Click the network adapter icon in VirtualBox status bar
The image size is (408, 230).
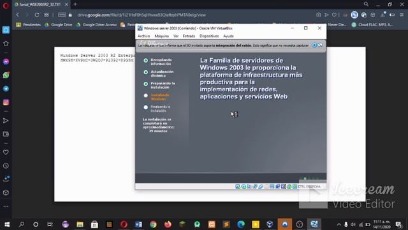click(x=255, y=187)
